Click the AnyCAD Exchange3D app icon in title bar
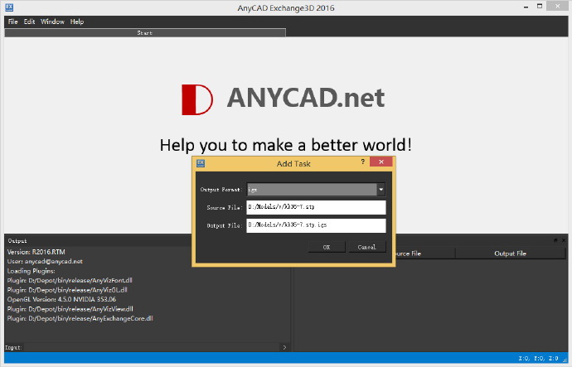The image size is (572, 367). (x=9, y=7)
